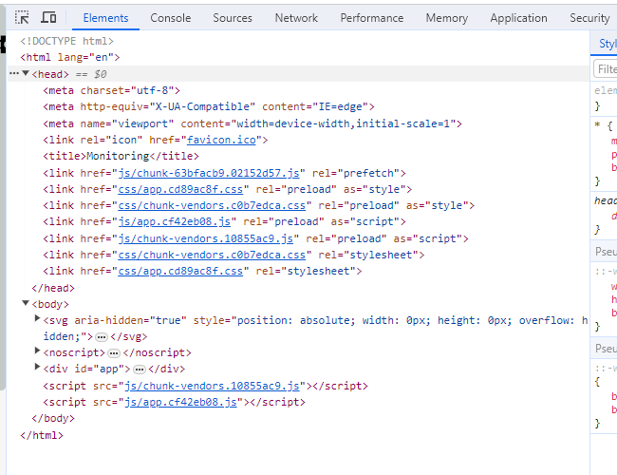Open the Performance tab
617x475 pixels.
click(x=371, y=18)
